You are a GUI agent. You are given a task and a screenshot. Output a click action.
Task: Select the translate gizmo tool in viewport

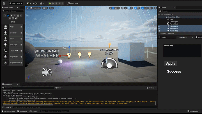[113, 8]
